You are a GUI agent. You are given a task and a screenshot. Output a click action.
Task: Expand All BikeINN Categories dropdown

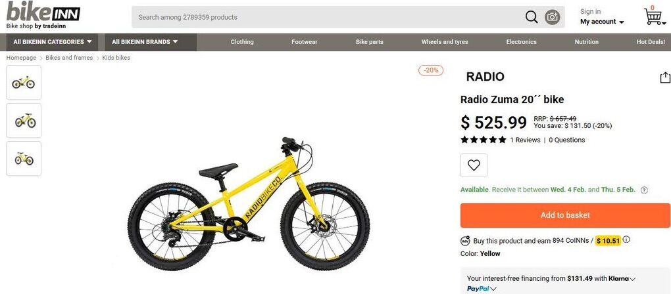[x=52, y=42]
